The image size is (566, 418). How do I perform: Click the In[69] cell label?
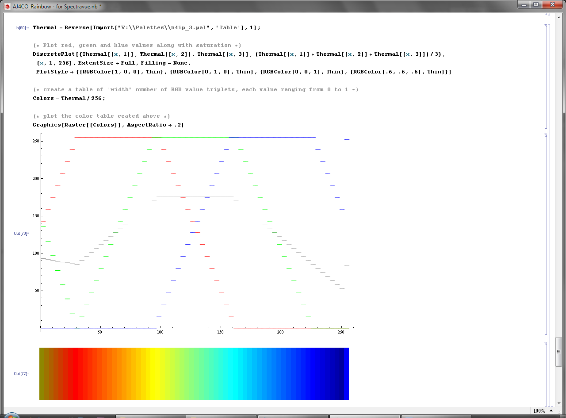pyautogui.click(x=22, y=27)
